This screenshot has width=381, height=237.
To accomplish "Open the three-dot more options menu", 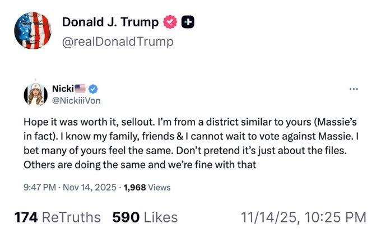I will (353, 89).
